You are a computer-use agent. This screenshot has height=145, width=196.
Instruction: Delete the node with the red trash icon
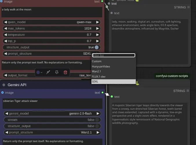65,72
